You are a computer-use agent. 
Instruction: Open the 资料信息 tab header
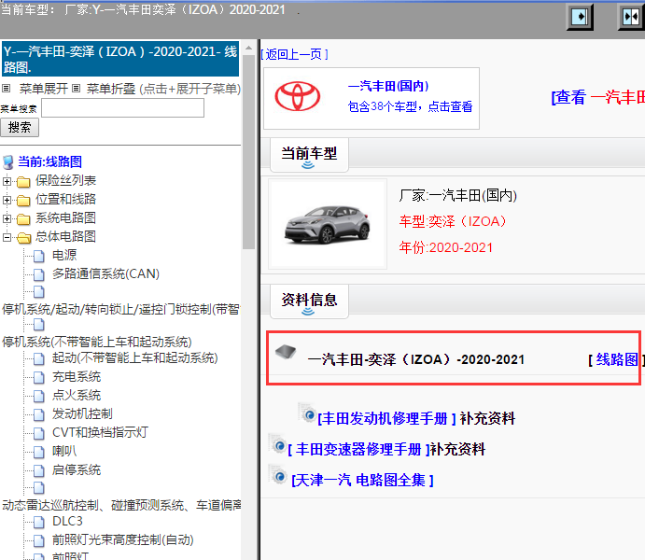click(x=309, y=301)
